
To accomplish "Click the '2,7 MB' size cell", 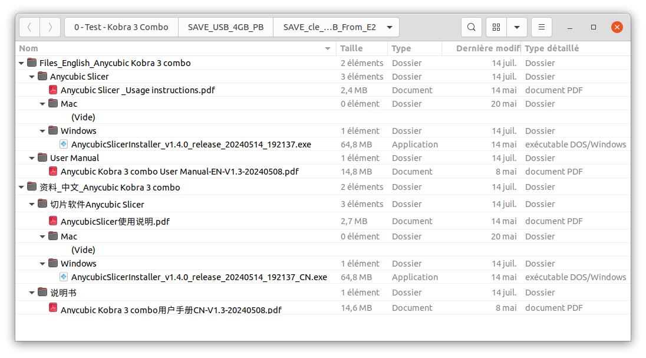I will coord(354,222).
